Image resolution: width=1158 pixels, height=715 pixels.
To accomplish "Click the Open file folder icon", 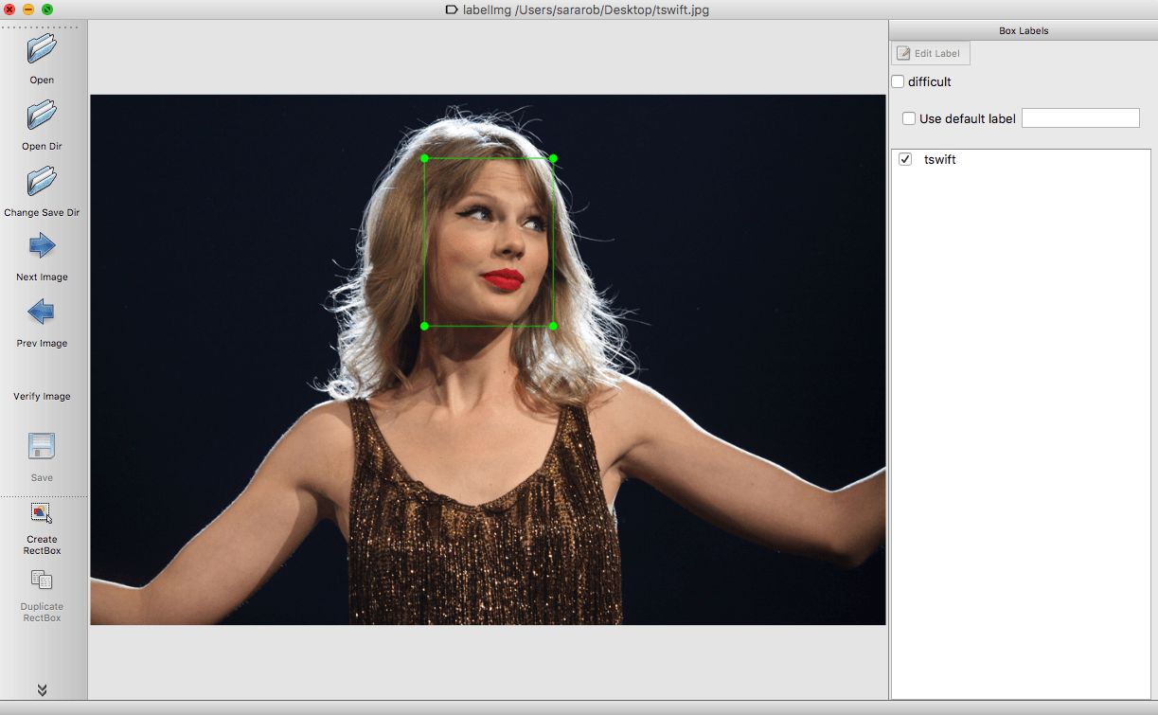I will [x=42, y=48].
